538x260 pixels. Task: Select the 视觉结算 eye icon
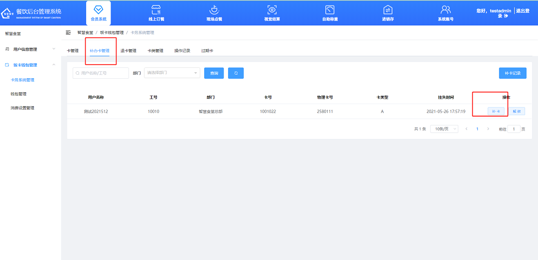click(x=271, y=9)
